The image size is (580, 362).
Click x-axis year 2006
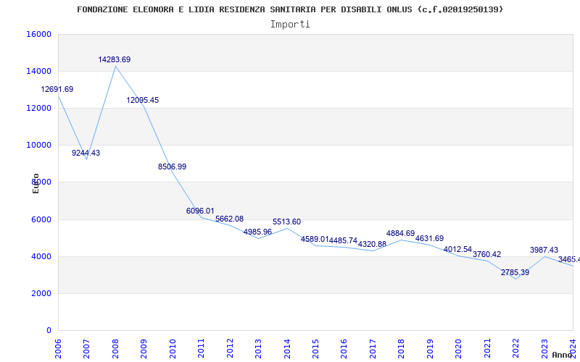click(x=58, y=349)
